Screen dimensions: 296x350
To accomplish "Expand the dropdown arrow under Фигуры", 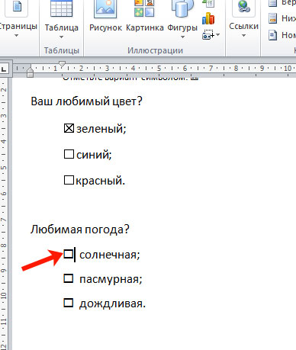I will 182,37.
